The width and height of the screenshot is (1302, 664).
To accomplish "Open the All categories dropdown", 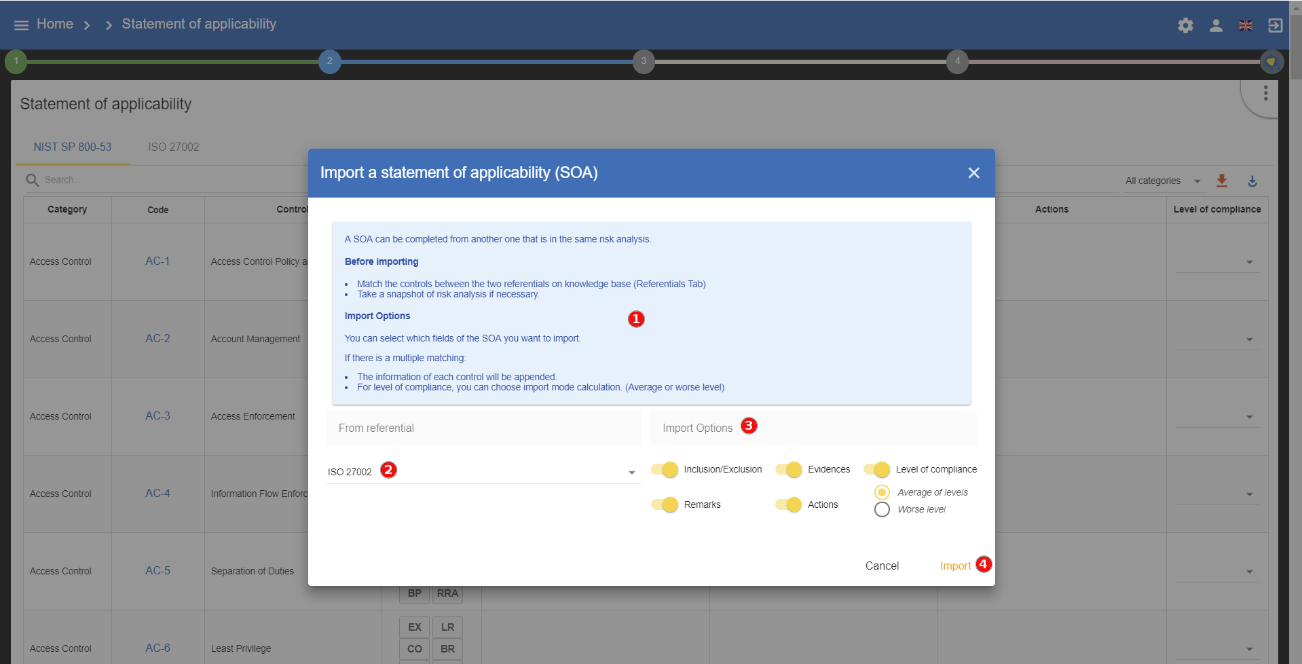I will pyautogui.click(x=1162, y=181).
